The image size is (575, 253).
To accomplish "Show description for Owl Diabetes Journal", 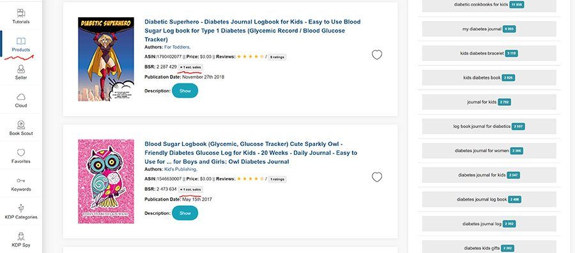I will pyautogui.click(x=185, y=213).
